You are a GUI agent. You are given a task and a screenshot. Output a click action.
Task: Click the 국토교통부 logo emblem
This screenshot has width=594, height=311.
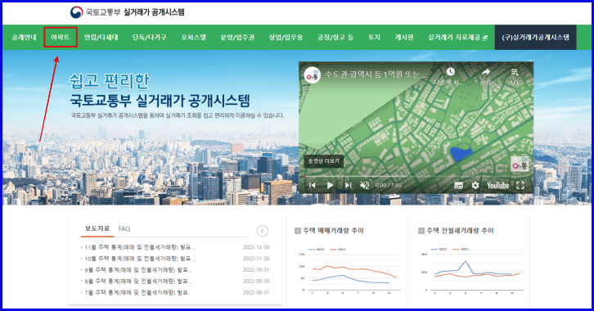(x=77, y=12)
